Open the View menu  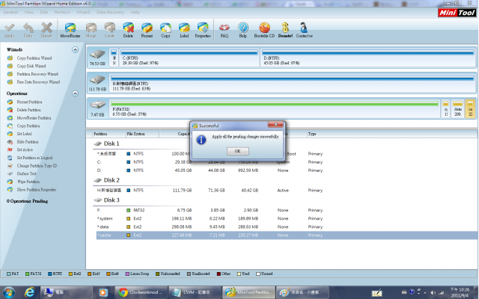coord(29,12)
